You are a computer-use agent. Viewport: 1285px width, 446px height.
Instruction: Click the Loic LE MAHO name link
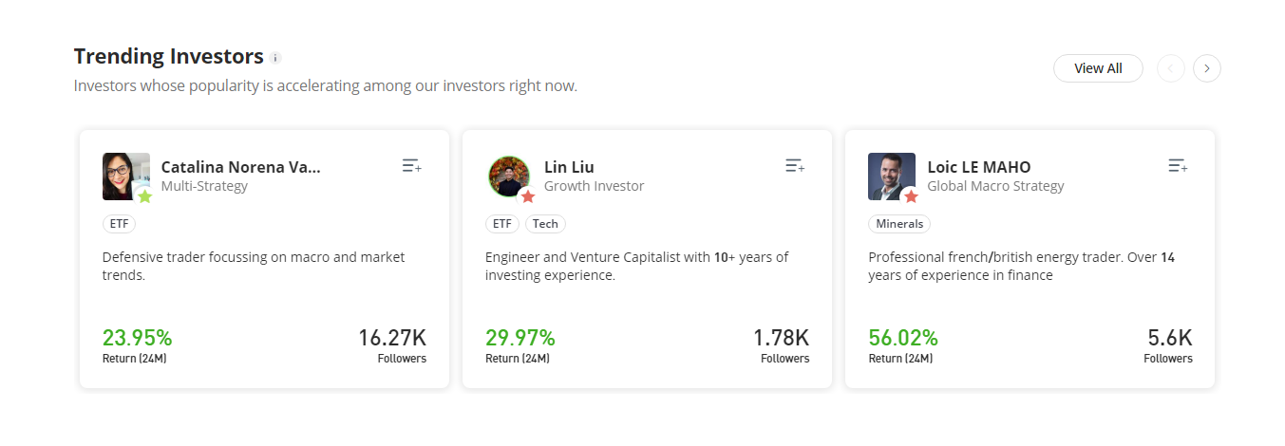click(978, 167)
